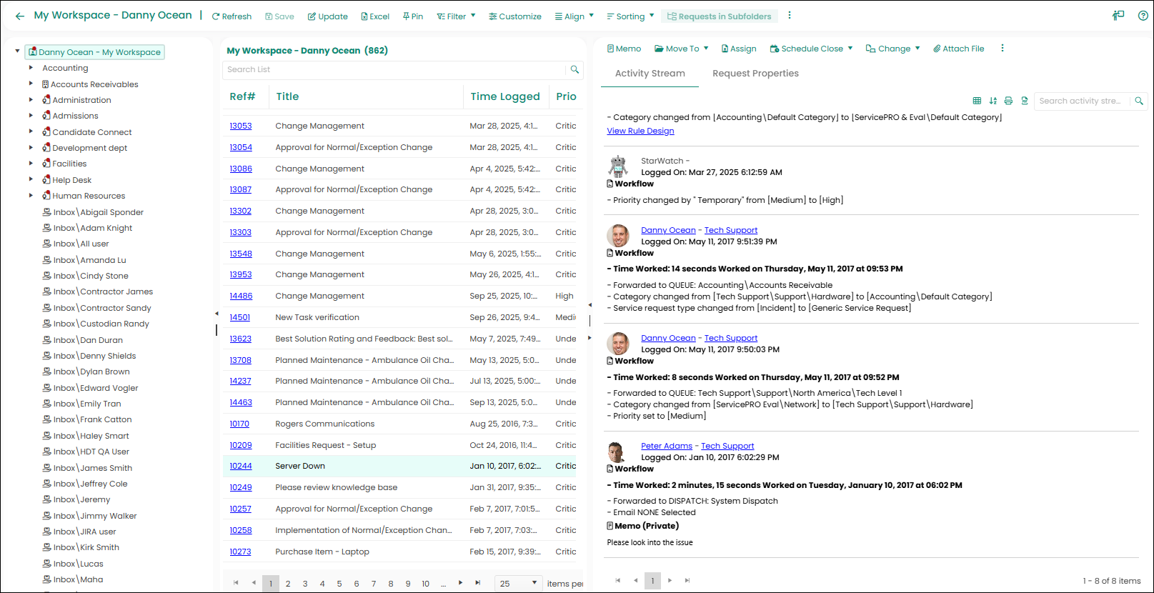Image resolution: width=1154 pixels, height=593 pixels.
Task: Export the activity stream as PDF
Action: (x=1025, y=101)
